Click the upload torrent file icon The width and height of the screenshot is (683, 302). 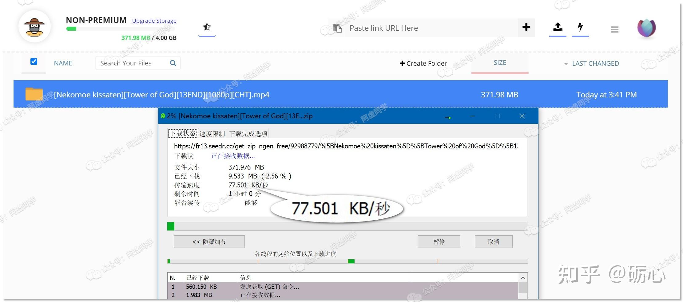click(x=558, y=27)
